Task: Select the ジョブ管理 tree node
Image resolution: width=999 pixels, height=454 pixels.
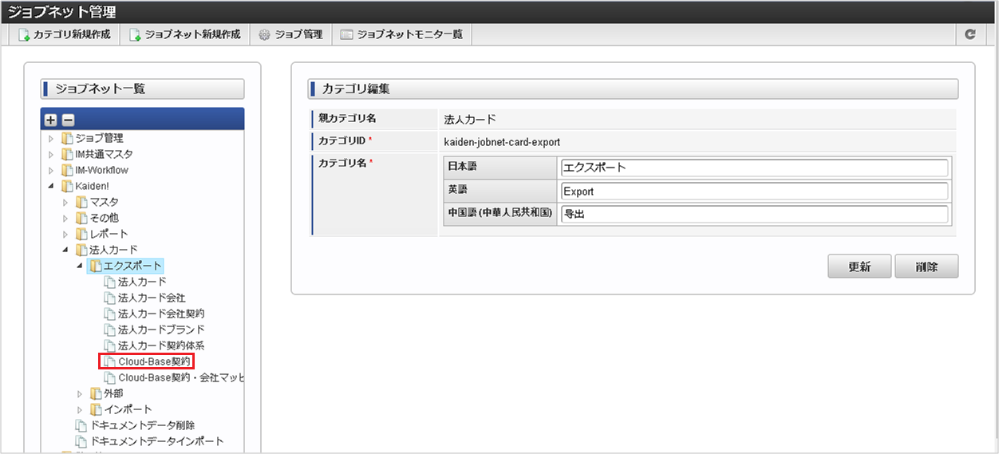Action: 99,138
